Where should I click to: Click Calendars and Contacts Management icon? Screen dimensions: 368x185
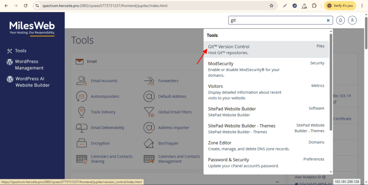149,159
